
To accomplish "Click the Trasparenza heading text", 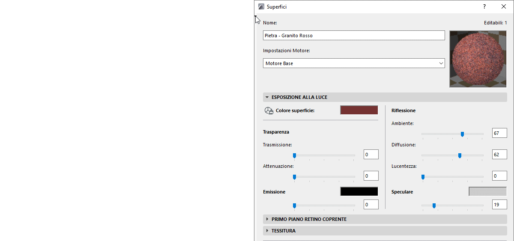I will (276, 132).
